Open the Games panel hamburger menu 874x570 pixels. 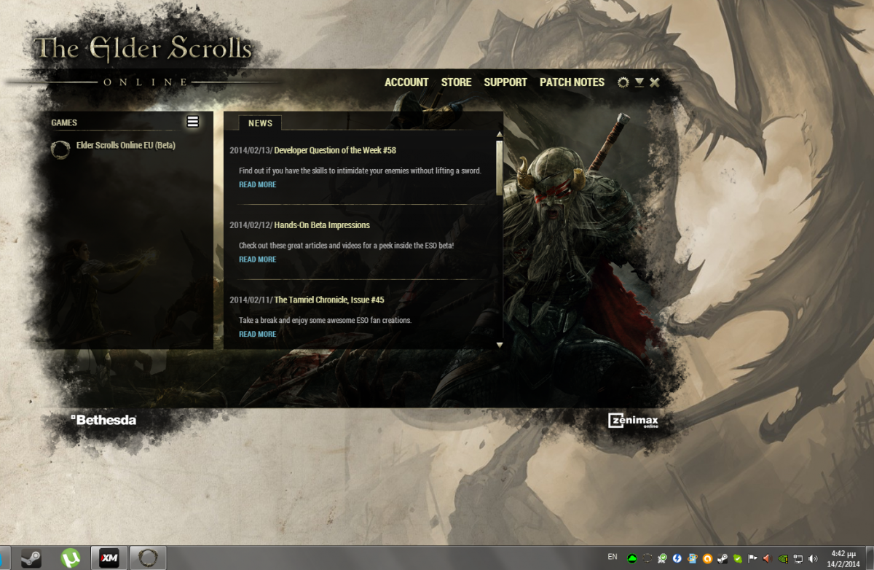pos(193,122)
